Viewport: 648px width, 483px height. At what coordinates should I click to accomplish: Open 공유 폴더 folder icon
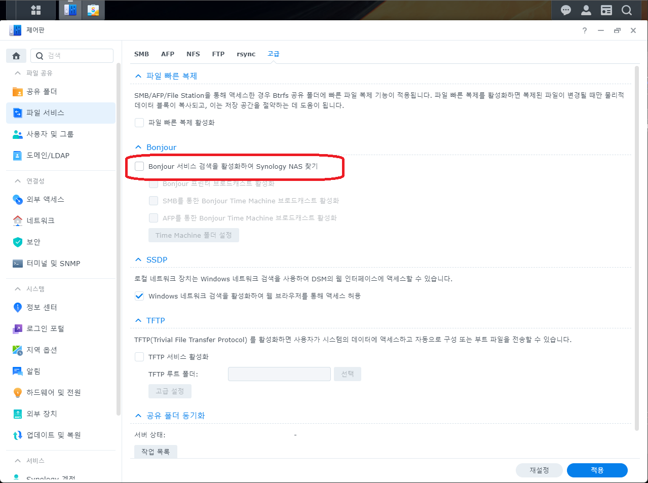click(x=18, y=92)
